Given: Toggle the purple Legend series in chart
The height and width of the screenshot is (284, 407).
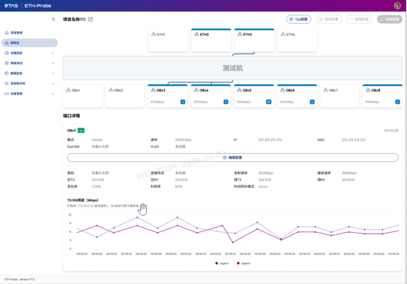Looking at the screenshot, I should click(x=244, y=263).
